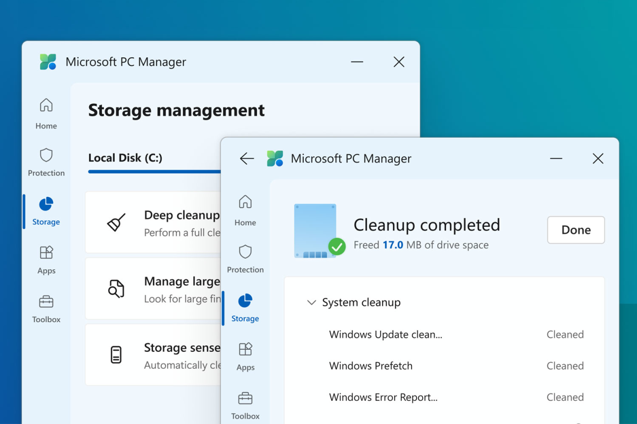This screenshot has height=424, width=637.
Task: Open Protection in Cleanup completed window sidebar
Action: [245, 252]
